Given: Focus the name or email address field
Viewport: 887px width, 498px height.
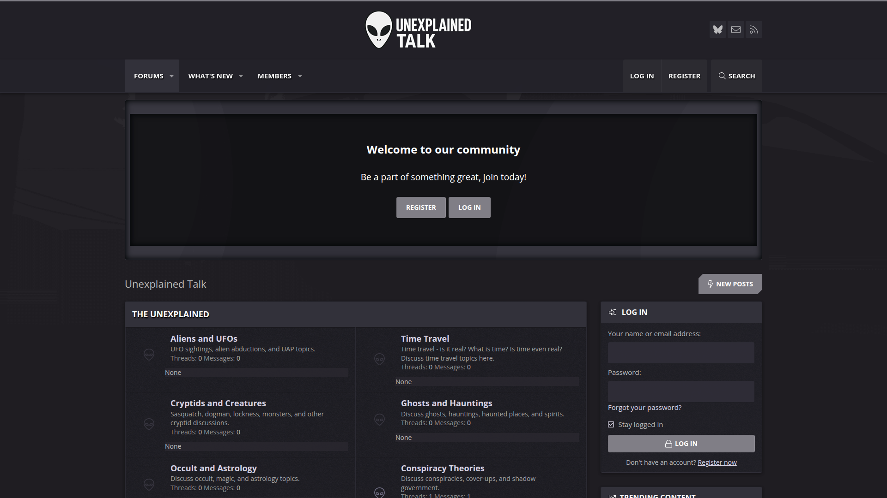Looking at the screenshot, I should click(x=681, y=353).
